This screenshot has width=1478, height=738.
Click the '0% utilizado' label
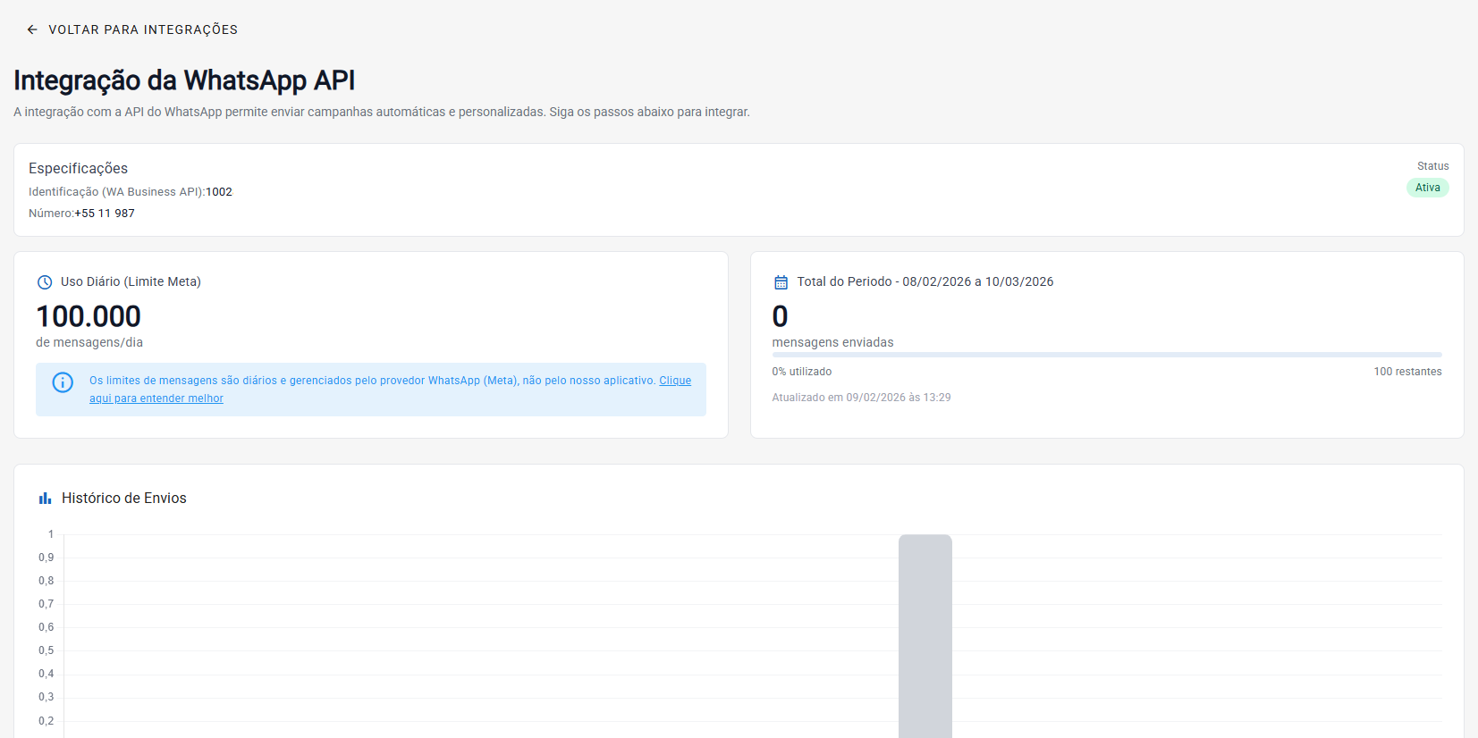tap(801, 372)
